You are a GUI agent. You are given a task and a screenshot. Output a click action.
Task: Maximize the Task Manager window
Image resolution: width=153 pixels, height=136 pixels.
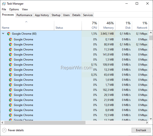(137, 4)
